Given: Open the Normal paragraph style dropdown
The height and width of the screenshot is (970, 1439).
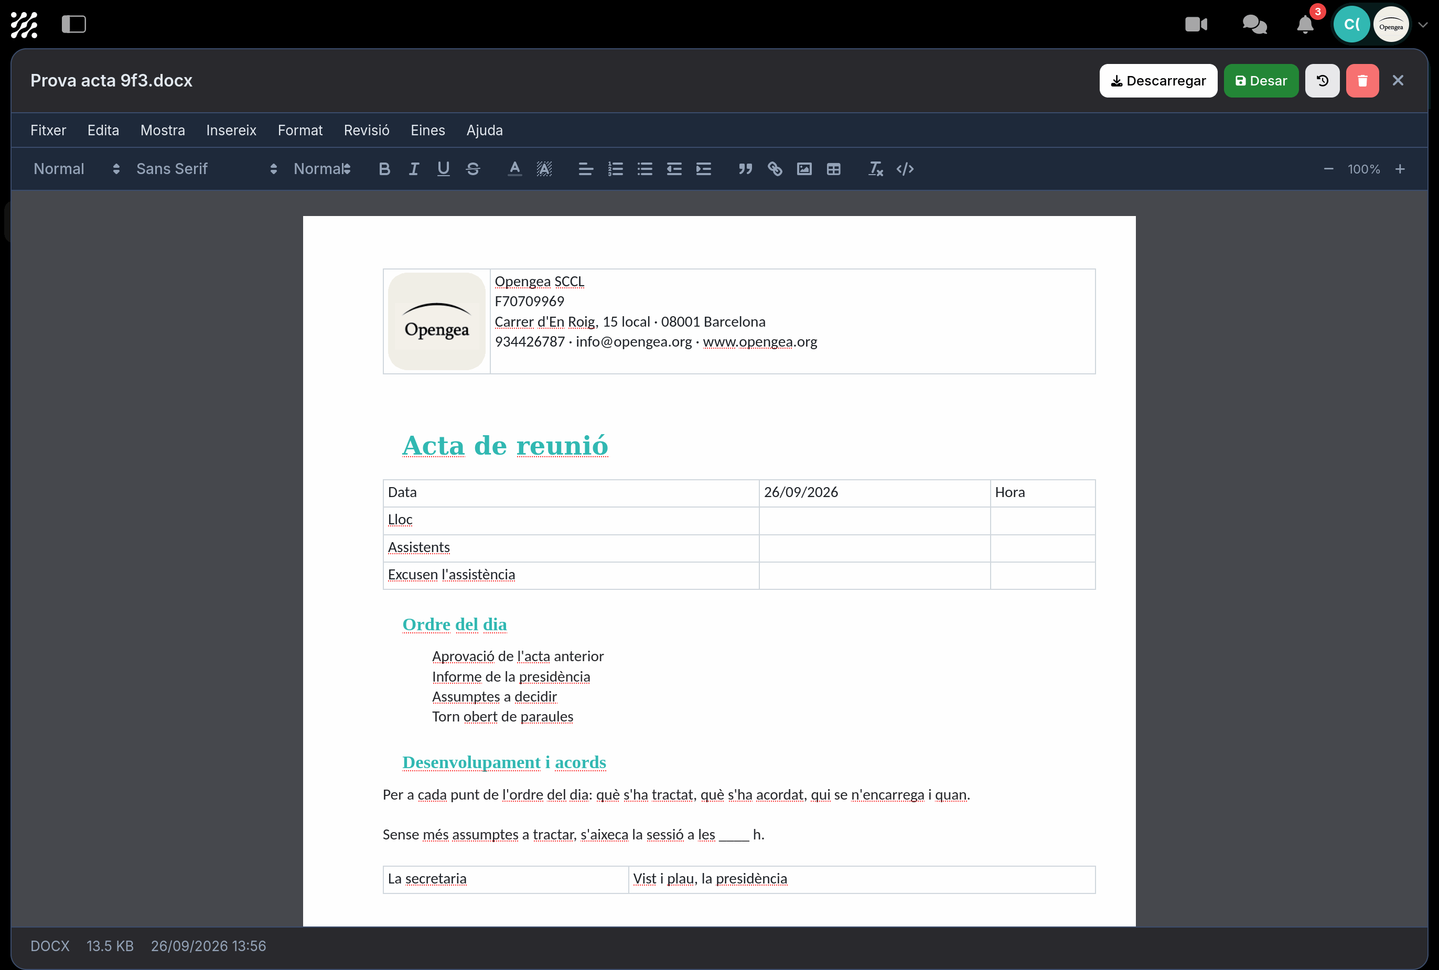Looking at the screenshot, I should click(77, 169).
